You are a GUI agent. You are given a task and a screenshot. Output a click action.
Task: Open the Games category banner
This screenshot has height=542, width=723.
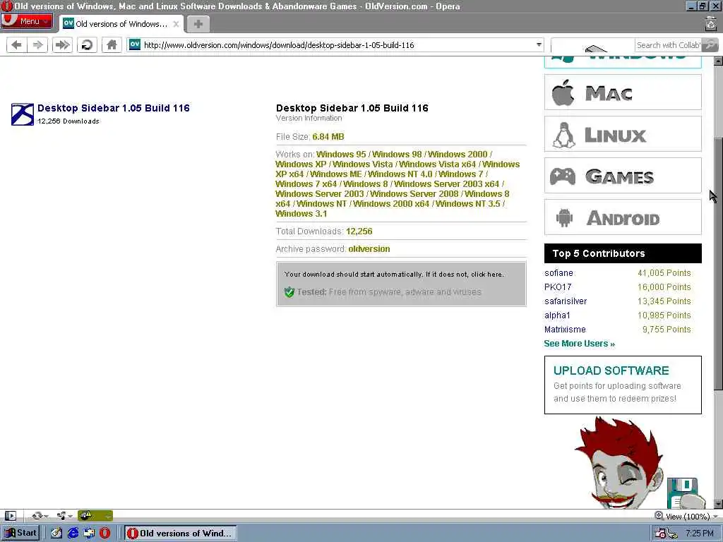click(x=623, y=176)
